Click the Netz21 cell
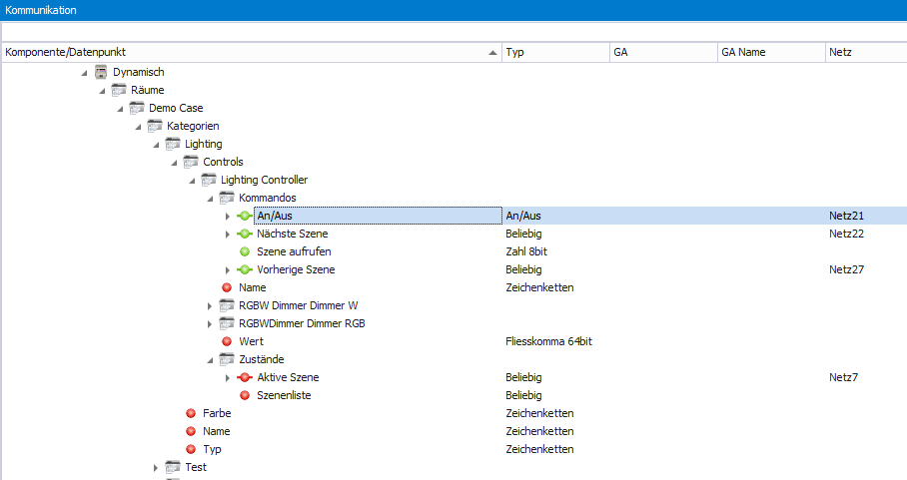The width and height of the screenshot is (907, 480). coord(846,216)
